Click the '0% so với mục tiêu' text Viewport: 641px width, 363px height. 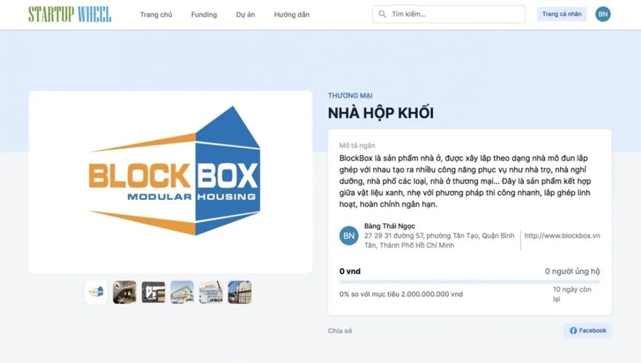coord(401,294)
